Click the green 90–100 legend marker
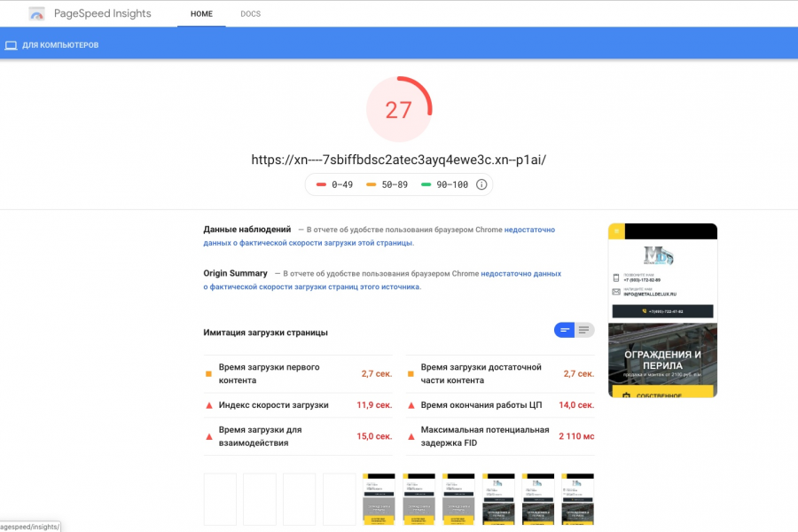The width and height of the screenshot is (798, 532). point(426,184)
